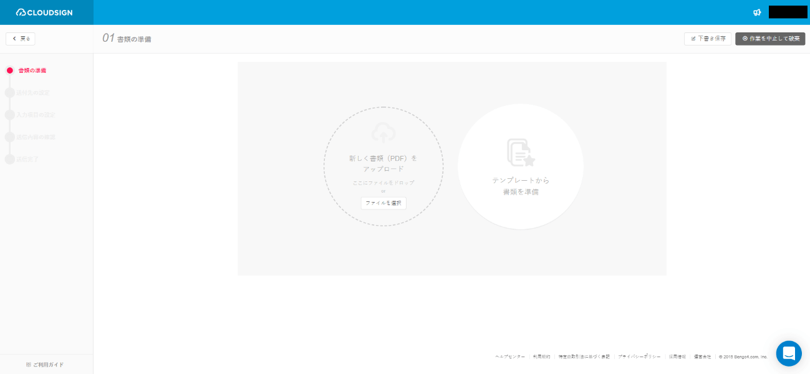Select the 書類の準備 step
Image resolution: width=810 pixels, height=374 pixels.
pyautogui.click(x=31, y=70)
